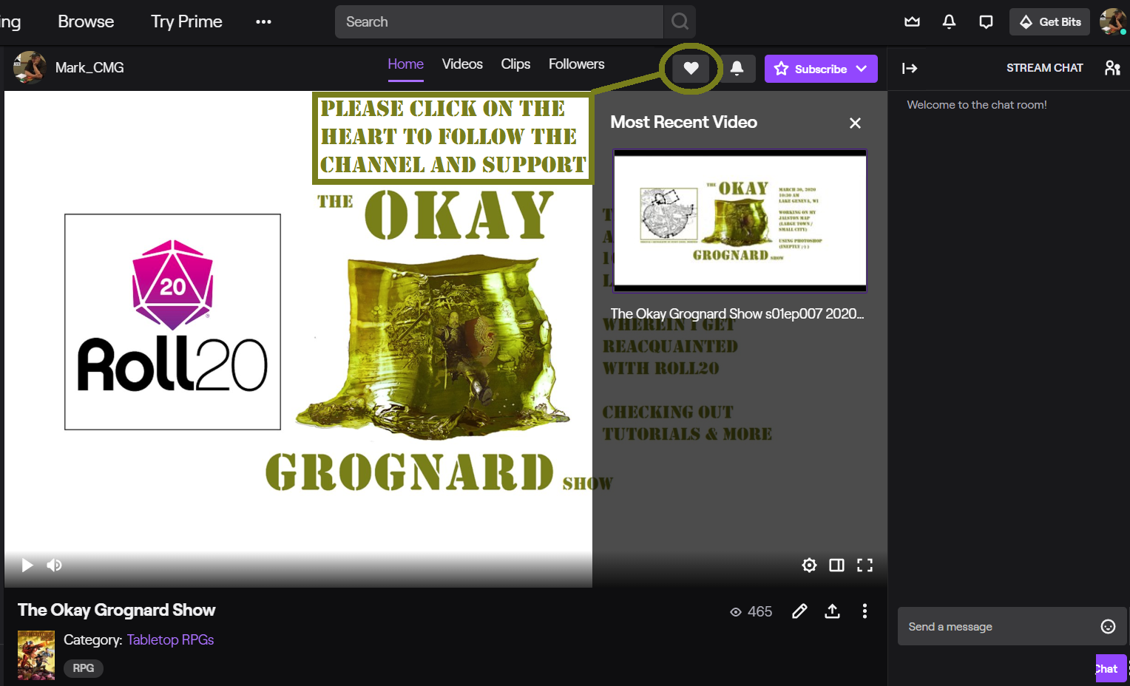The image size is (1130, 686).
Task: Click viewer count 465
Action: (751, 612)
